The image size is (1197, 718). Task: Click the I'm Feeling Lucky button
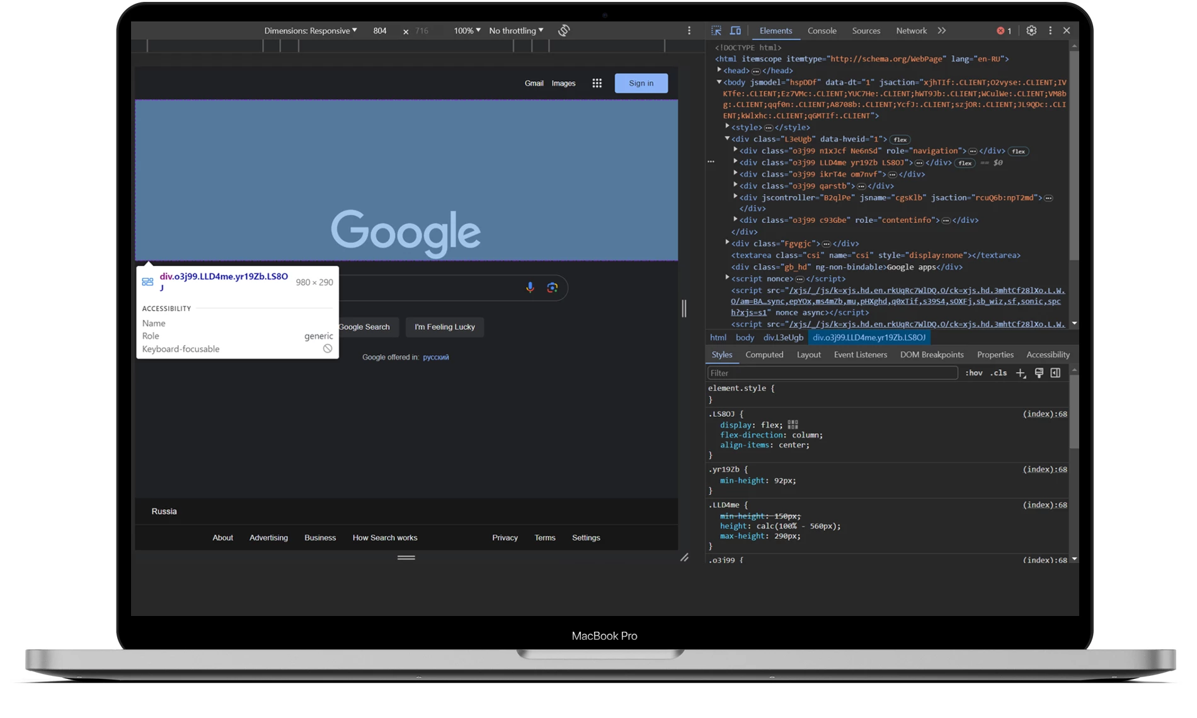(445, 327)
